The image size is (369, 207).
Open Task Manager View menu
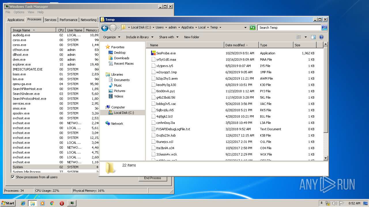click(x=31, y=12)
